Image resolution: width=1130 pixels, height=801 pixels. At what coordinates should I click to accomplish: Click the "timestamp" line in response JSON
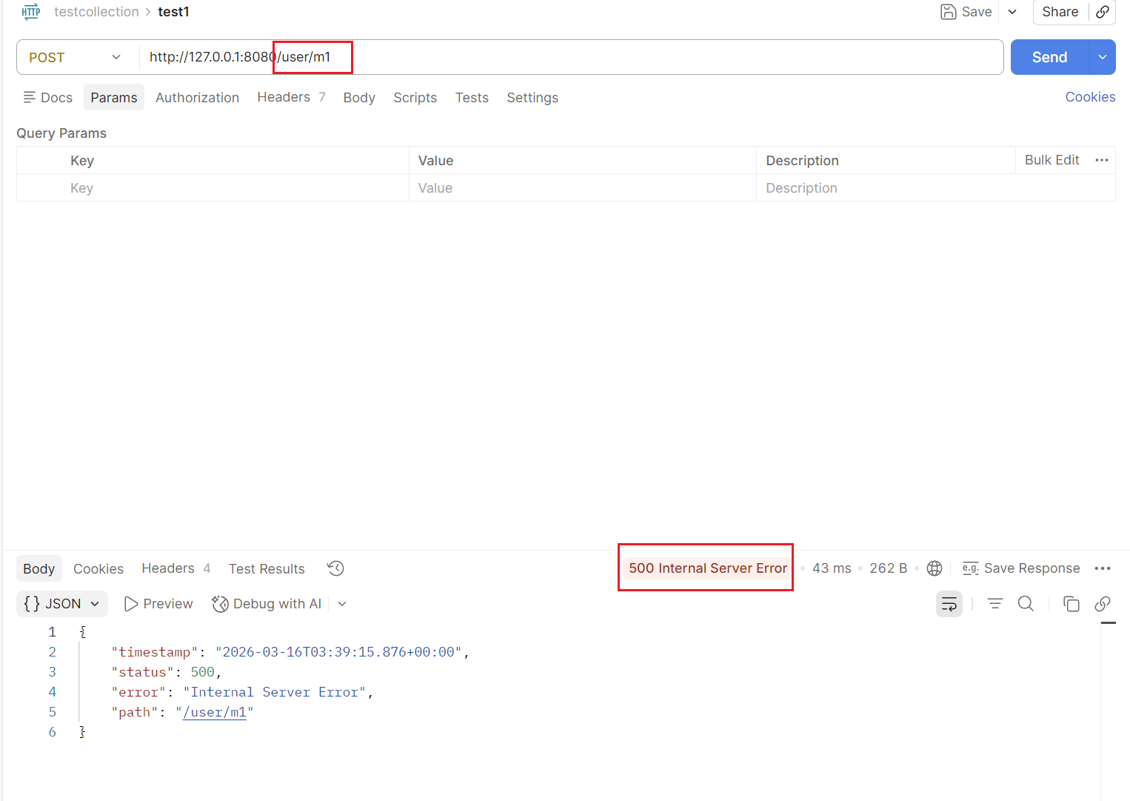(x=290, y=652)
